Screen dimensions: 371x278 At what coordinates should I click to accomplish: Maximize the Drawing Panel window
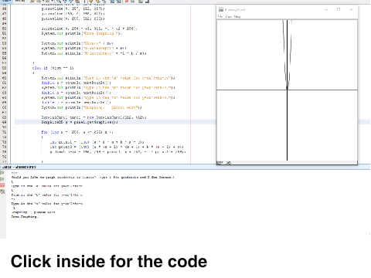click(339, 9)
